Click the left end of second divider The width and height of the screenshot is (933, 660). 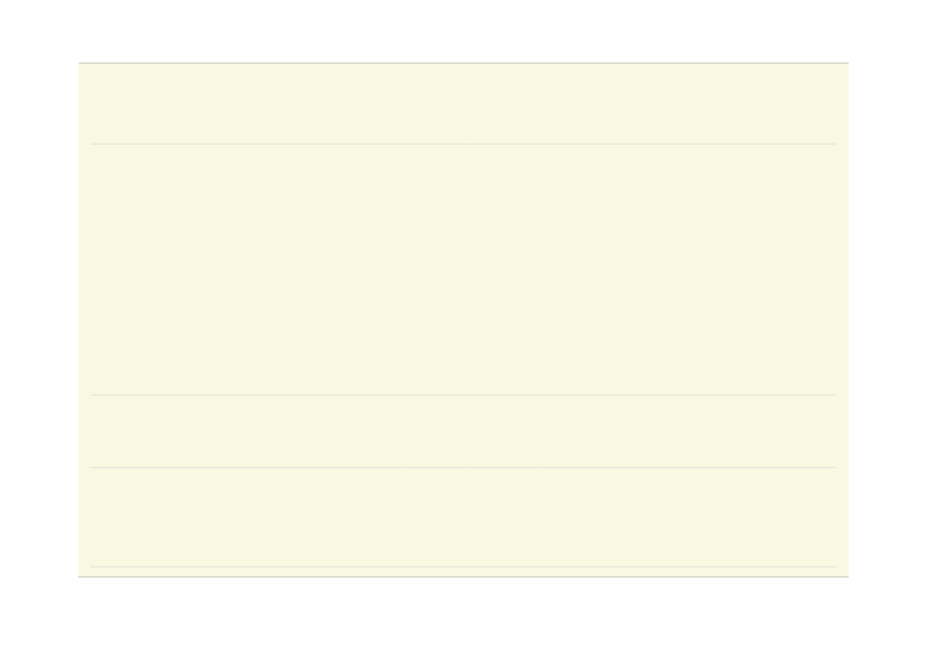[93, 394]
